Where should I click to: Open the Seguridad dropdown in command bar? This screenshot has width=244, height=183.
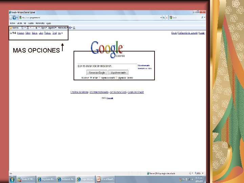pos(52,28)
